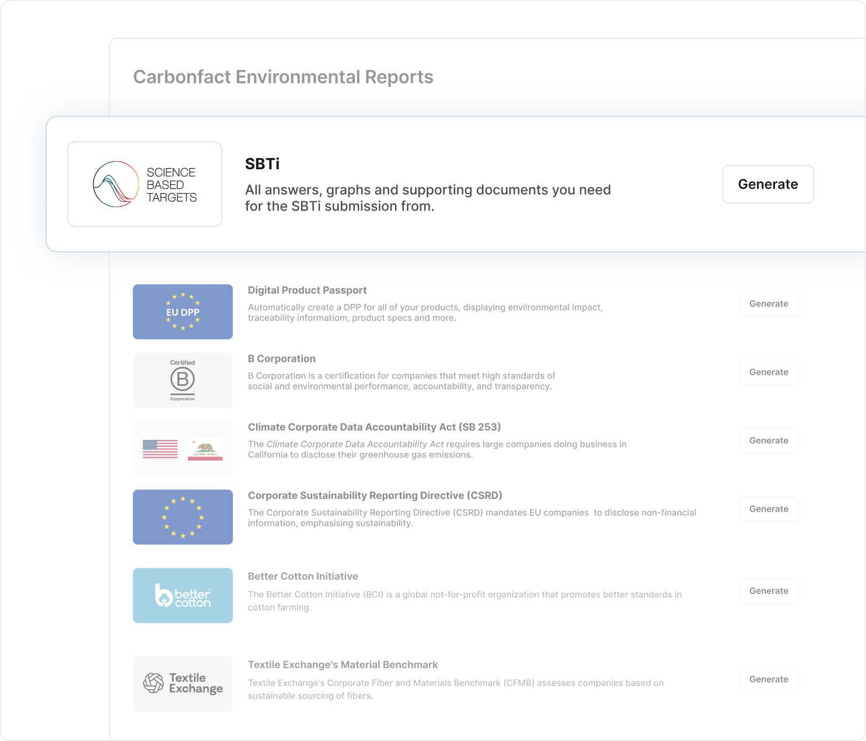Generate the SB 253 climate report
Screen dimensions: 866x741
click(768, 441)
